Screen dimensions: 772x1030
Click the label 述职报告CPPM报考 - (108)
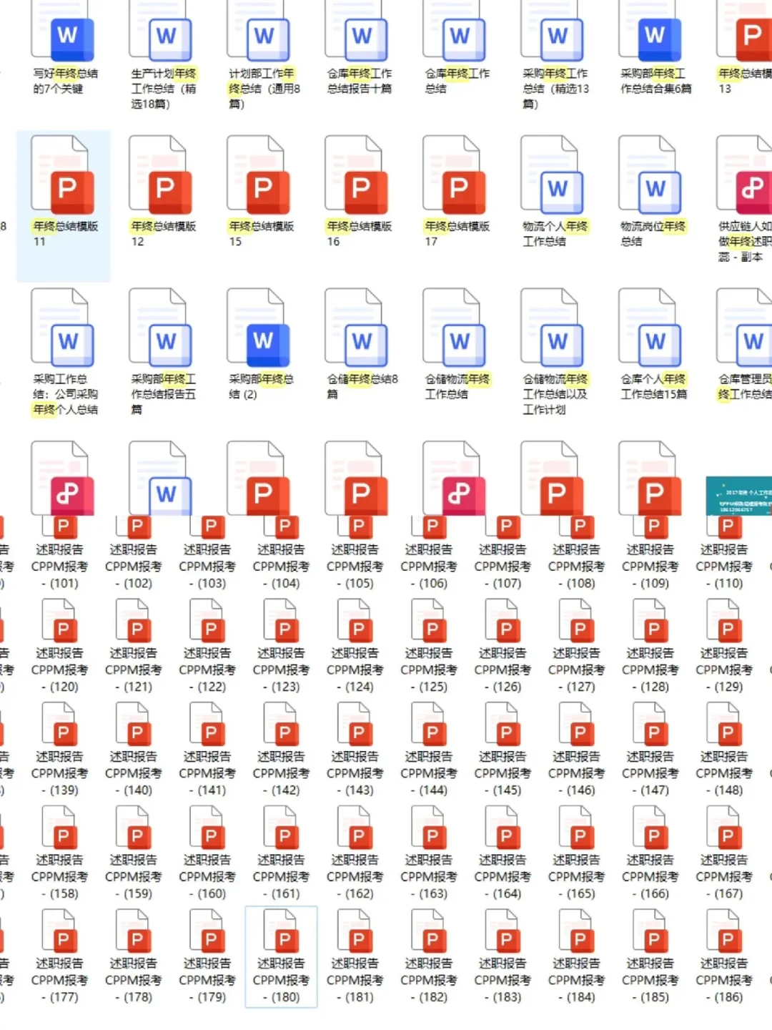coord(576,566)
